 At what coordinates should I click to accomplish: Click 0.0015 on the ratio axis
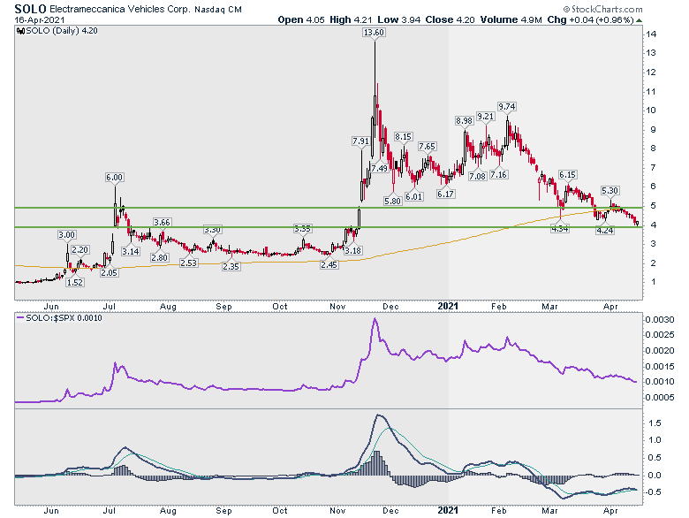pos(659,366)
